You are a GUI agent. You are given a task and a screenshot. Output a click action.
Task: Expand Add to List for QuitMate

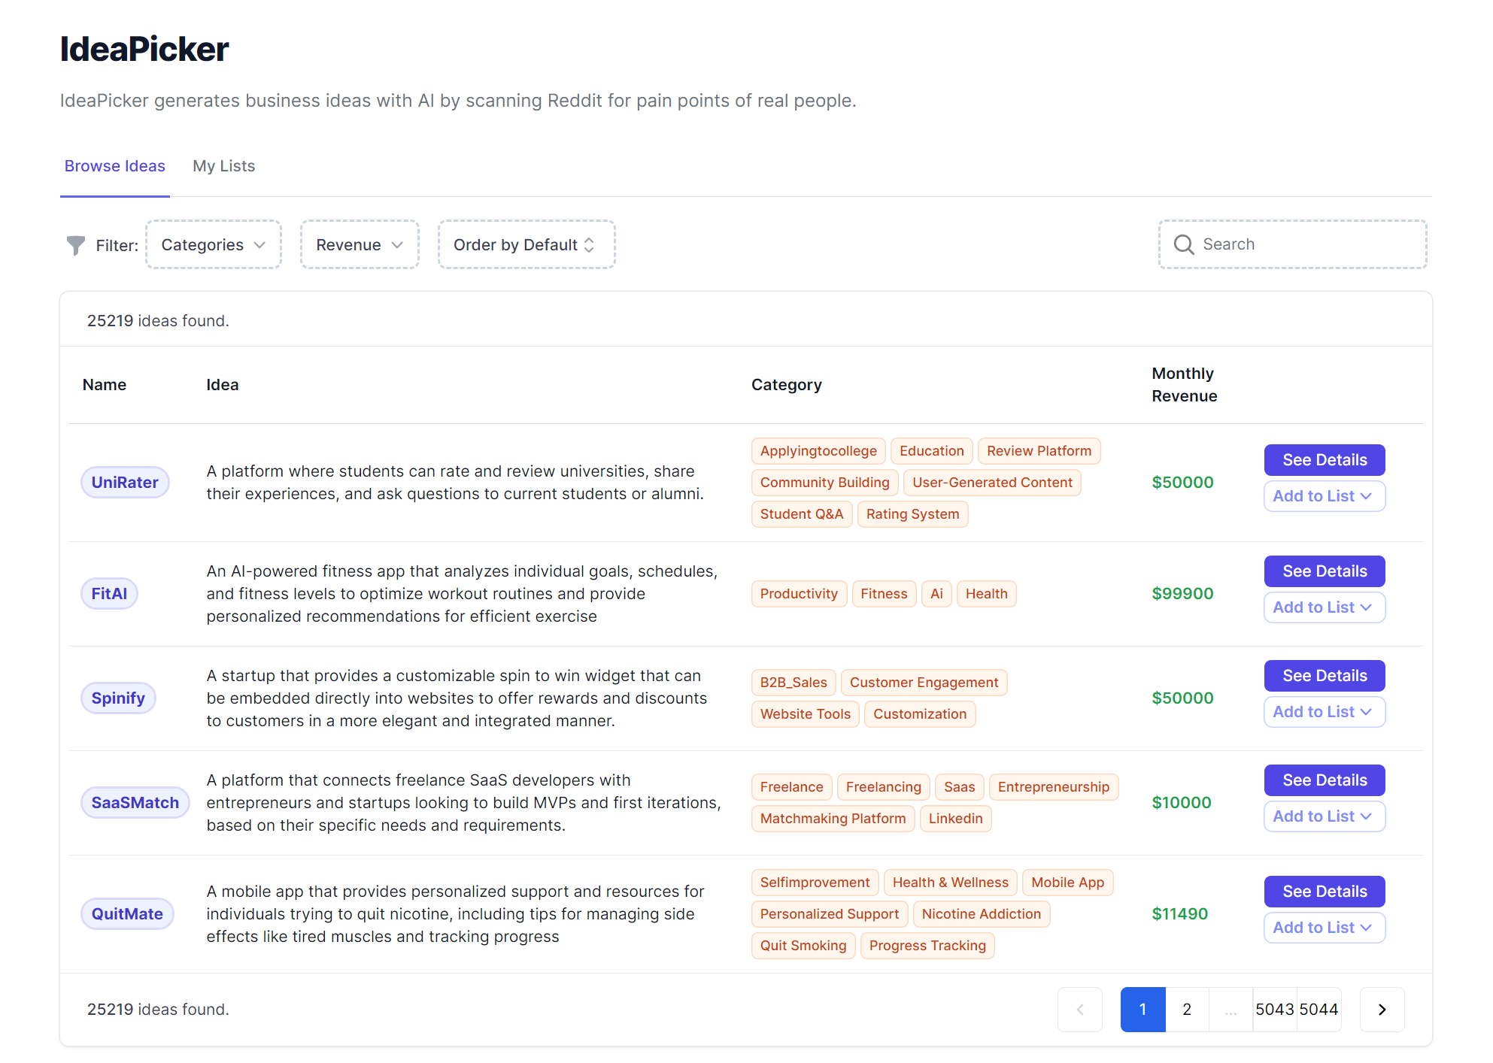[1324, 928]
